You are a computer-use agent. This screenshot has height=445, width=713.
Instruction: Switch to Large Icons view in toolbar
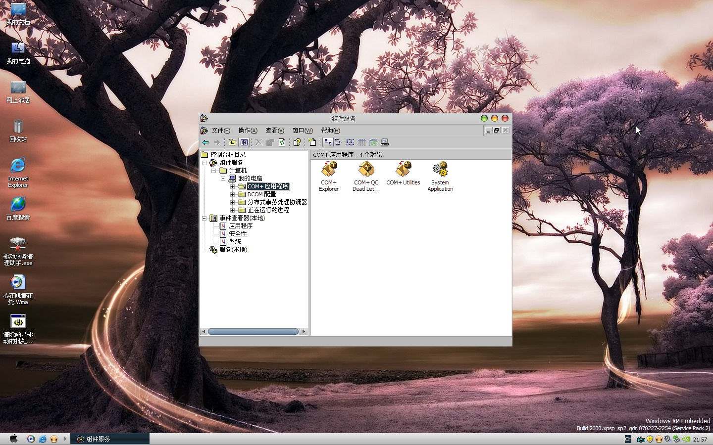(x=327, y=142)
